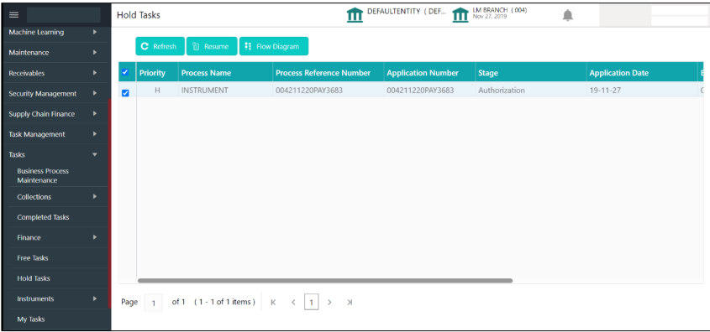Click the LM BRANCH (004) label

pos(500,10)
